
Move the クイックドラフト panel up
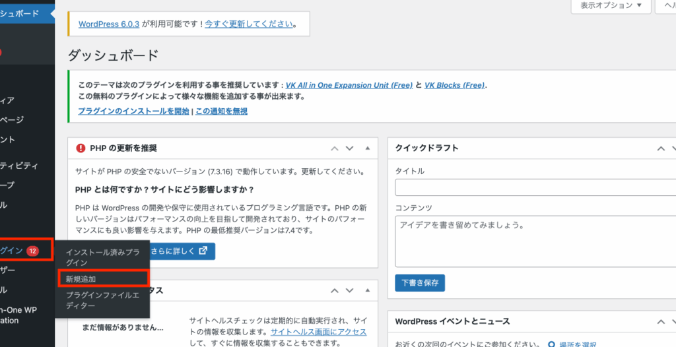click(x=661, y=148)
